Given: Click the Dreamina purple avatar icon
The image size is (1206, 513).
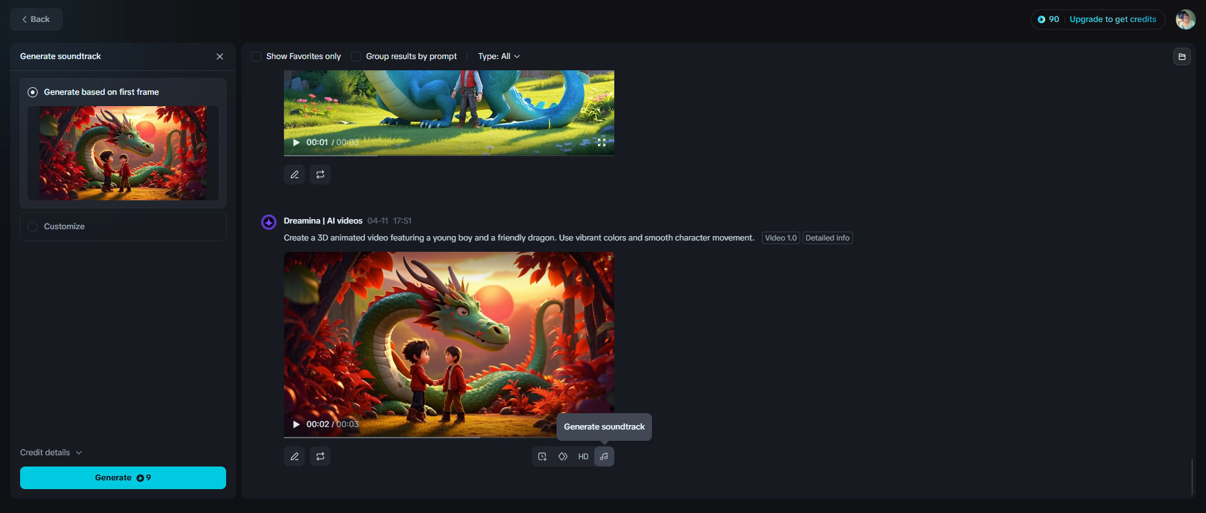Looking at the screenshot, I should coord(269,222).
